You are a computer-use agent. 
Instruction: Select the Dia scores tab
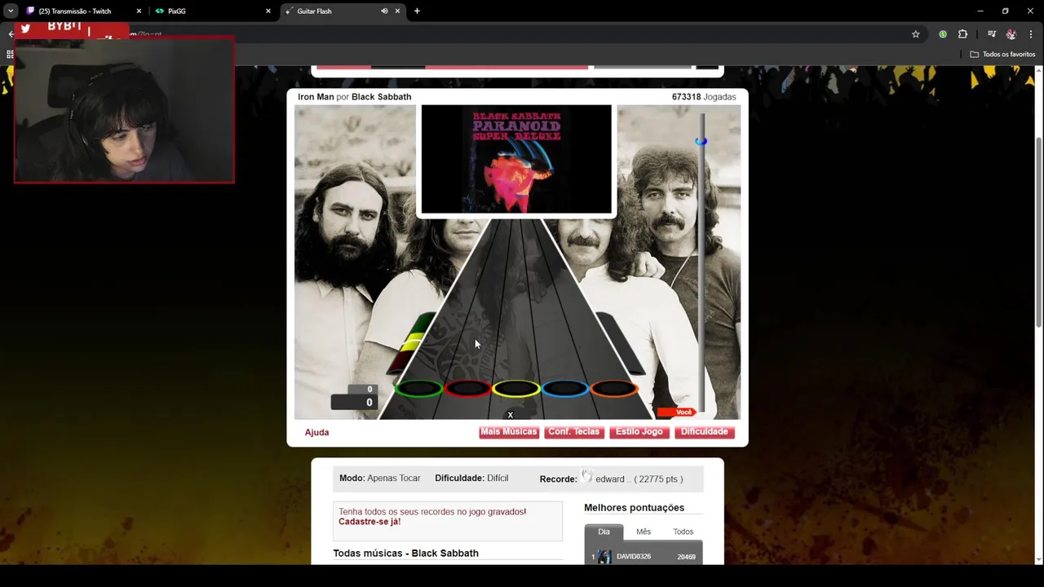(604, 532)
